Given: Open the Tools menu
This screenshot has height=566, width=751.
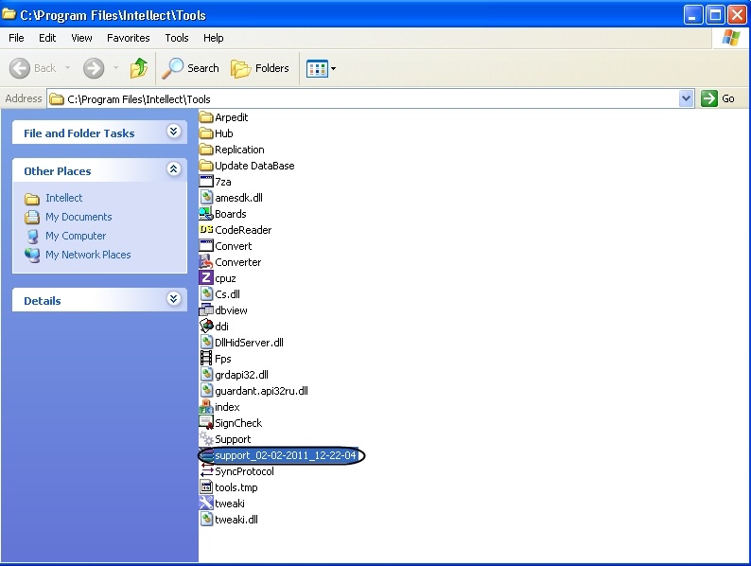Looking at the screenshot, I should (177, 38).
